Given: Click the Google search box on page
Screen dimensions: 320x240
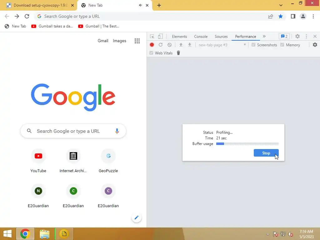Looking at the screenshot, I should click(73, 131).
